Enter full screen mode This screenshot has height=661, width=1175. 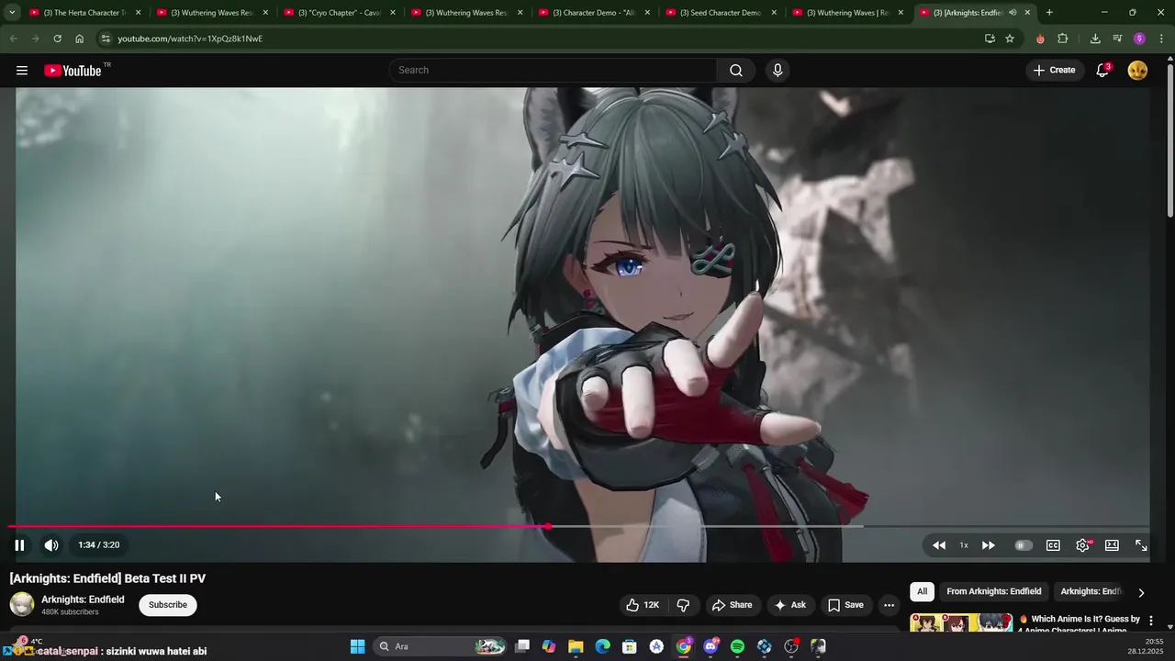[1141, 545]
